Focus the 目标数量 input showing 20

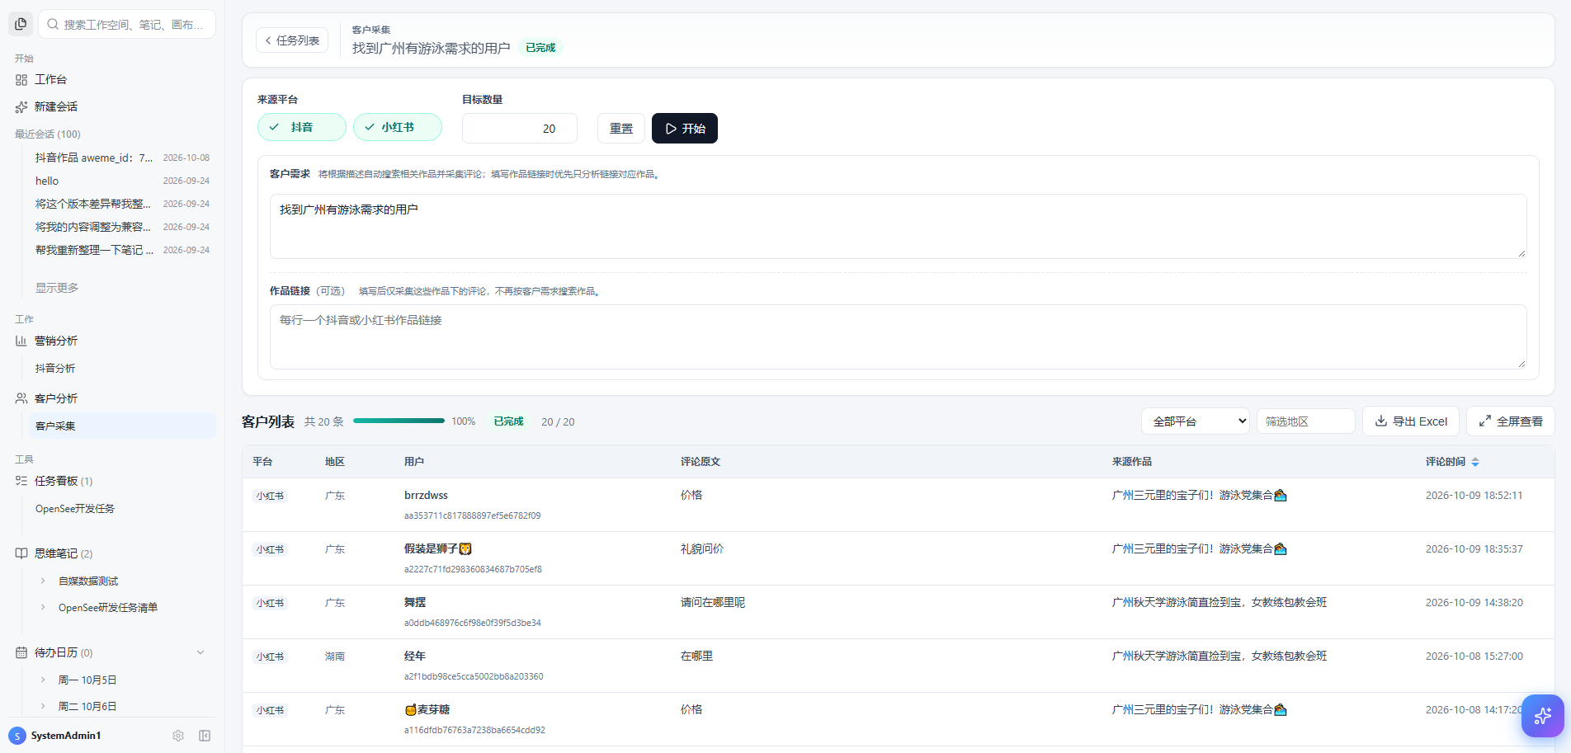(519, 129)
